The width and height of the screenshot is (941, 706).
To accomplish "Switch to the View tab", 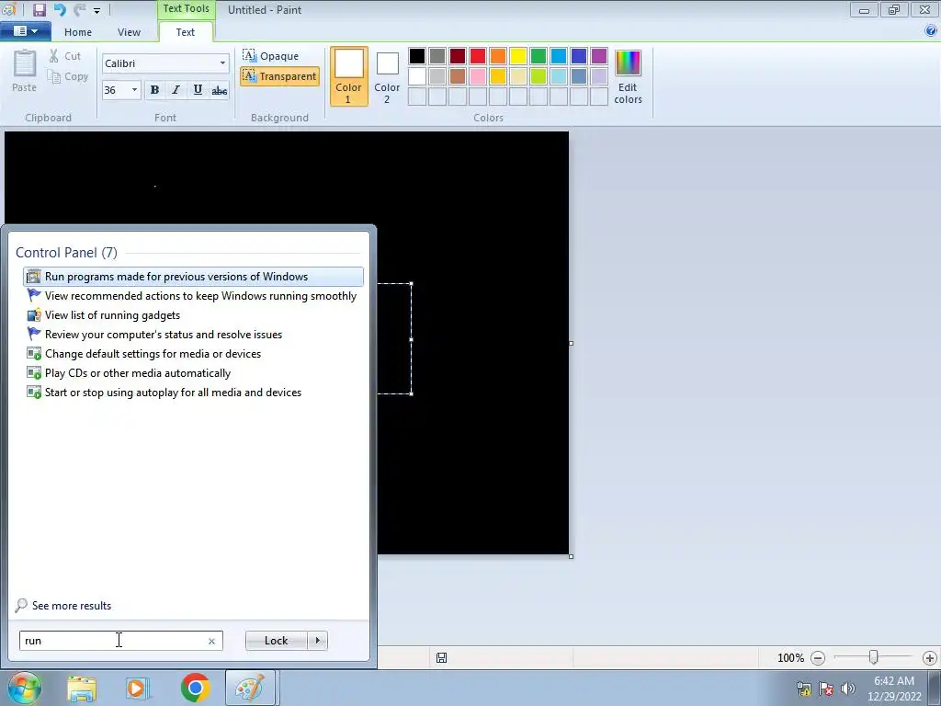I will click(x=129, y=32).
